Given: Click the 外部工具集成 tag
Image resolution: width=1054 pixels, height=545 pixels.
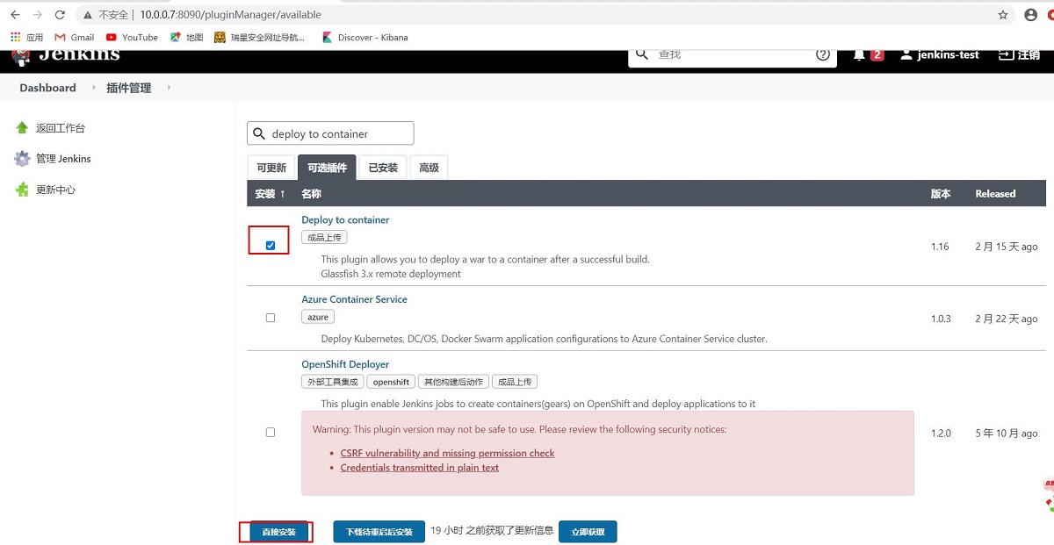Looking at the screenshot, I should [332, 382].
